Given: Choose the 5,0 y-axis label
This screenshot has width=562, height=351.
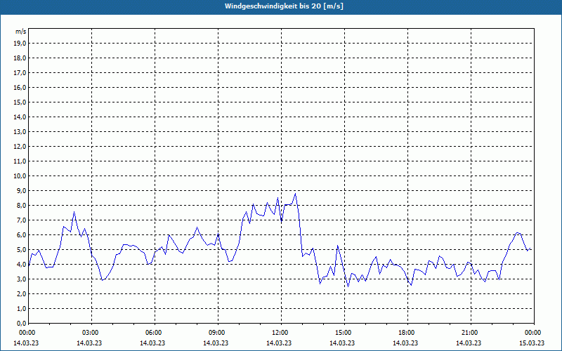Looking at the screenshot, I should point(22,250).
